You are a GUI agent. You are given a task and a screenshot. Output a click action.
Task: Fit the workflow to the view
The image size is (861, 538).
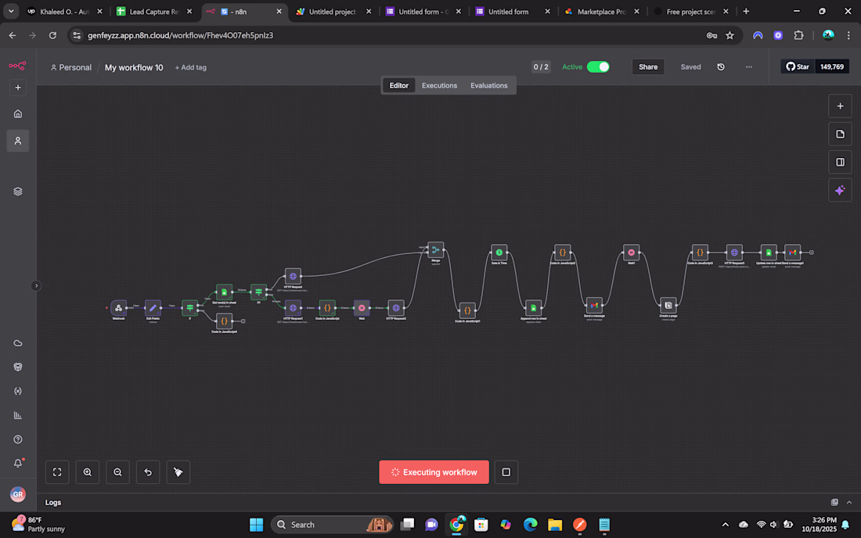point(57,472)
